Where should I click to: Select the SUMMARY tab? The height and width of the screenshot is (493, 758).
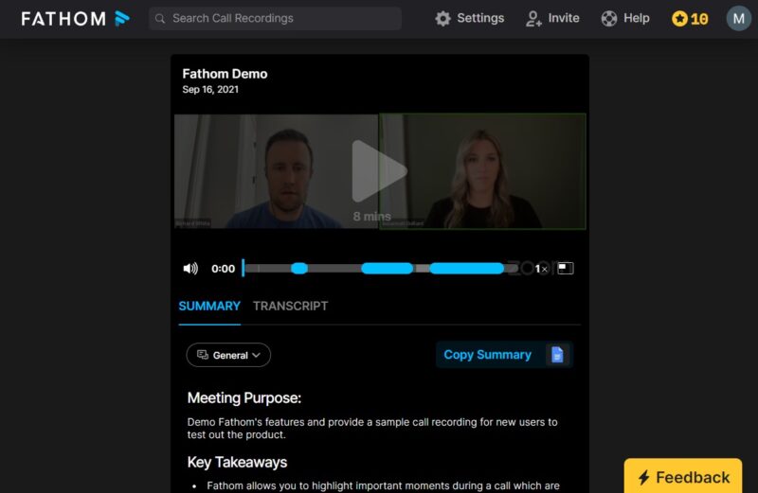[209, 307]
